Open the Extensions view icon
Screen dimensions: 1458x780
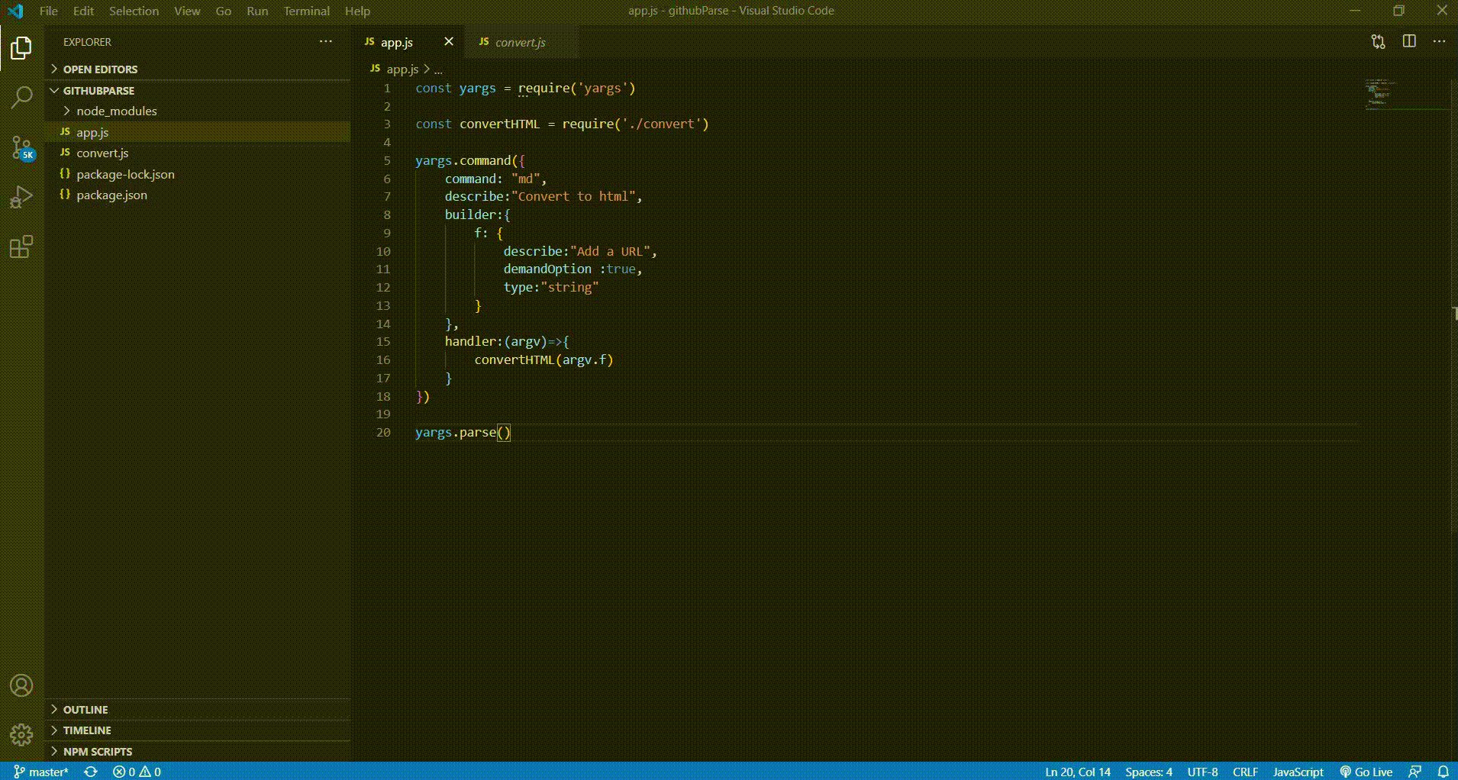tap(21, 247)
